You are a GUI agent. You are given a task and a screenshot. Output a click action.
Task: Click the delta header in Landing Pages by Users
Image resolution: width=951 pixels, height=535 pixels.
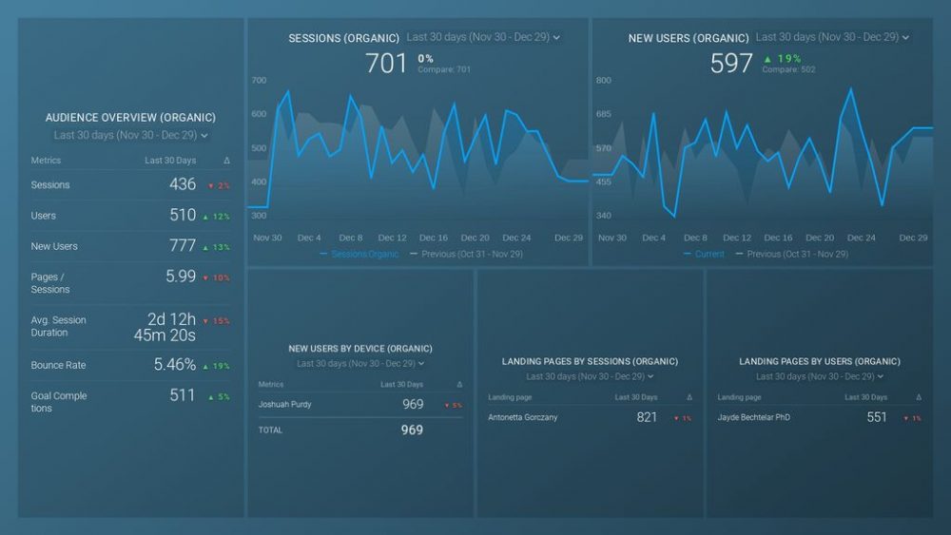pyautogui.click(x=919, y=397)
